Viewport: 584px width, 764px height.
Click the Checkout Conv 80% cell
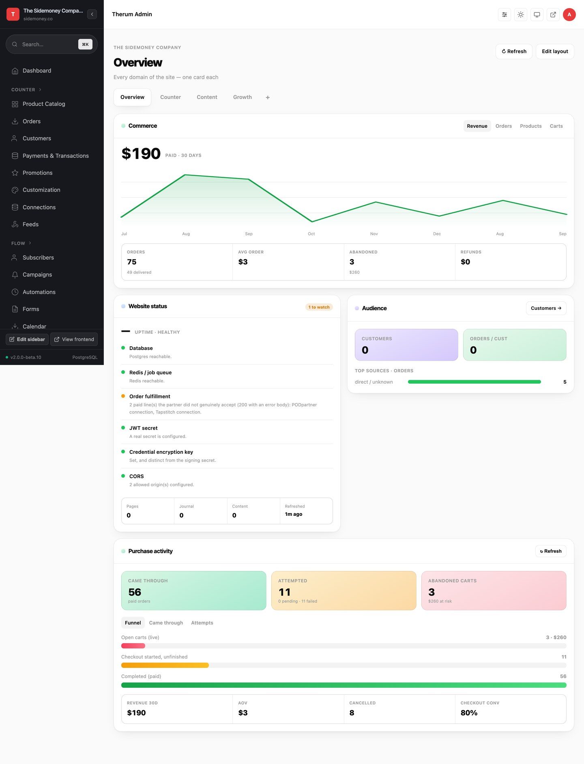click(511, 709)
